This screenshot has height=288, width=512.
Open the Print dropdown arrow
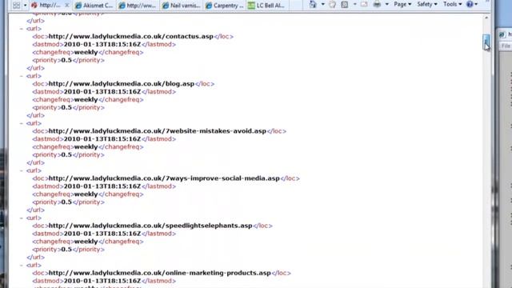(386, 4)
